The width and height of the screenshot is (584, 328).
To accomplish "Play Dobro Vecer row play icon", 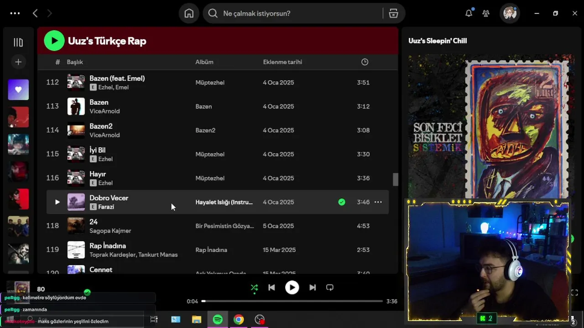I will tap(57, 202).
